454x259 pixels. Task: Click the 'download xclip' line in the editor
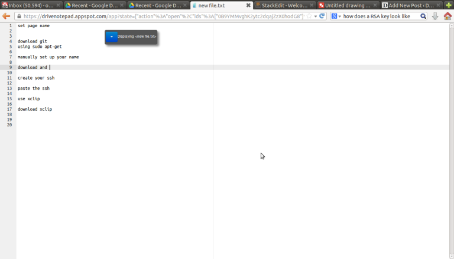click(35, 109)
